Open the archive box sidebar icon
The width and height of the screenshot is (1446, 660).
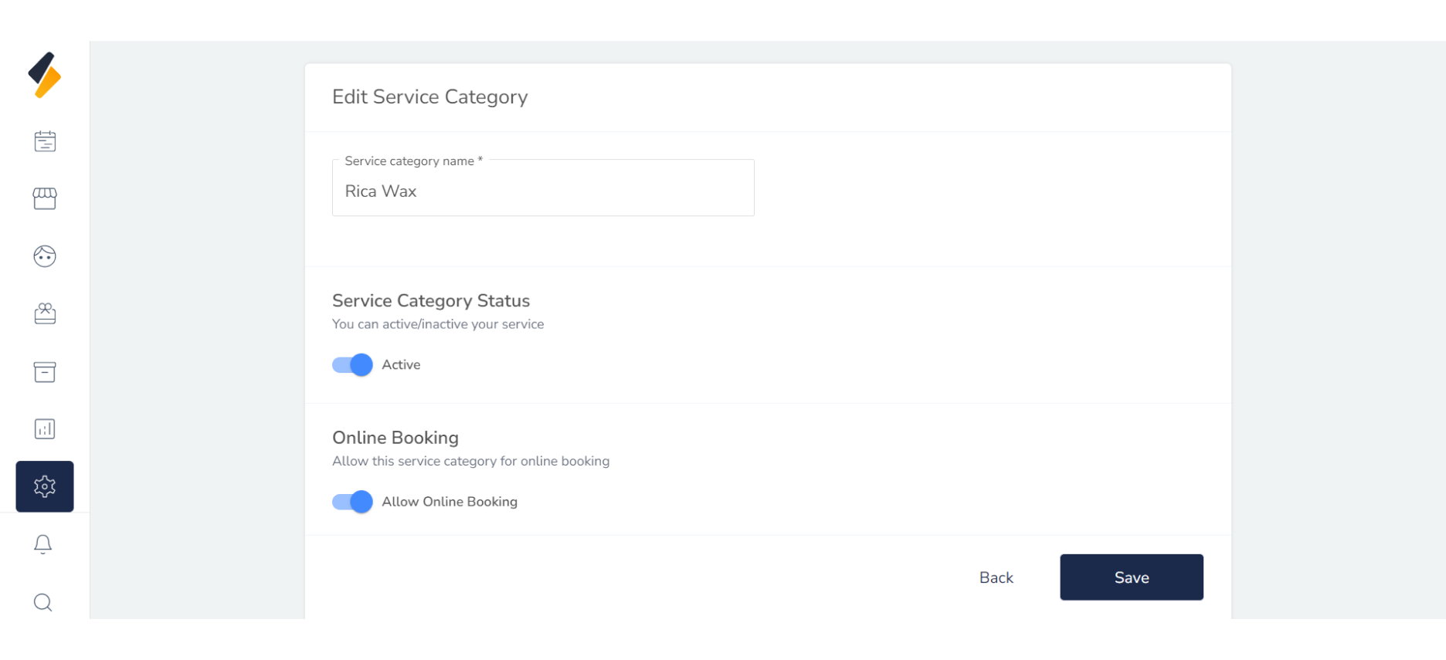pos(45,372)
